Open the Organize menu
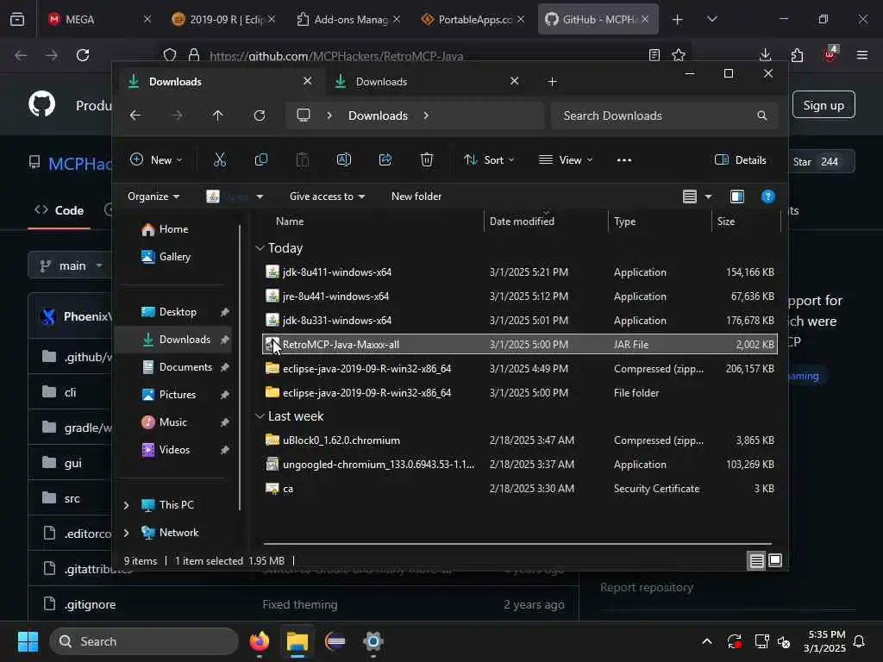Image resolution: width=883 pixels, height=662 pixels. click(x=153, y=197)
